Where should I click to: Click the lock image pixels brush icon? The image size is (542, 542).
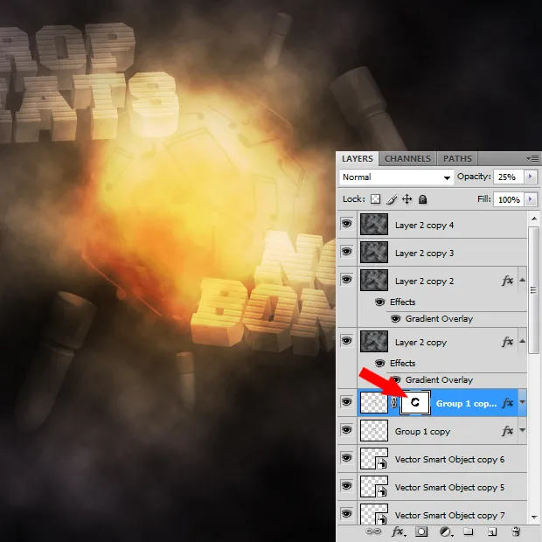392,199
